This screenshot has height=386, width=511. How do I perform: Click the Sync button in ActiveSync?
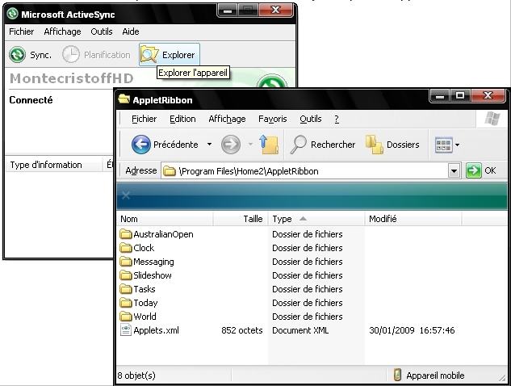pos(31,55)
